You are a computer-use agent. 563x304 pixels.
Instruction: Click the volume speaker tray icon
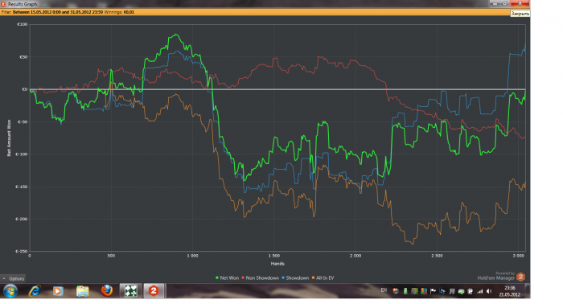pos(489,291)
